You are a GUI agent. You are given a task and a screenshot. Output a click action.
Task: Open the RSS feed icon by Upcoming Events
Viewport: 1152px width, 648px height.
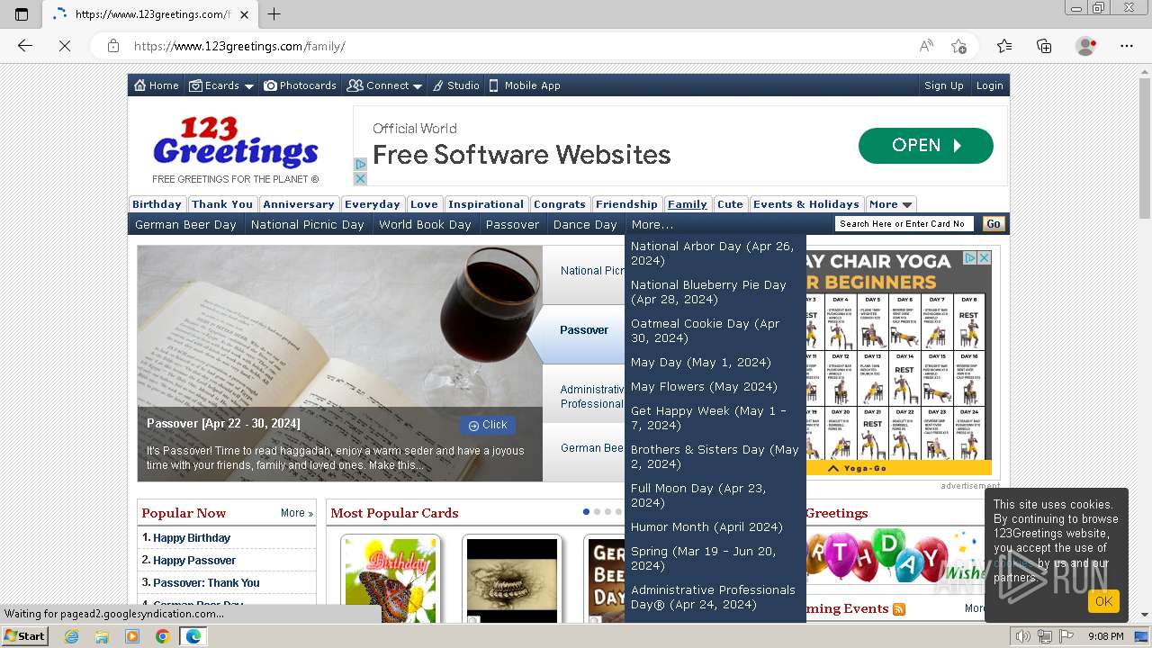coord(898,609)
